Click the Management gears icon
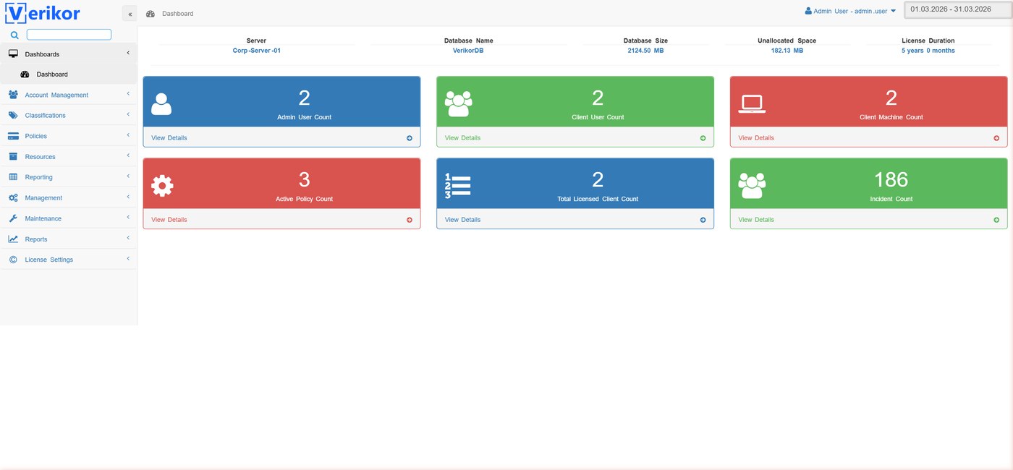Image resolution: width=1013 pixels, height=470 pixels. pos(13,197)
